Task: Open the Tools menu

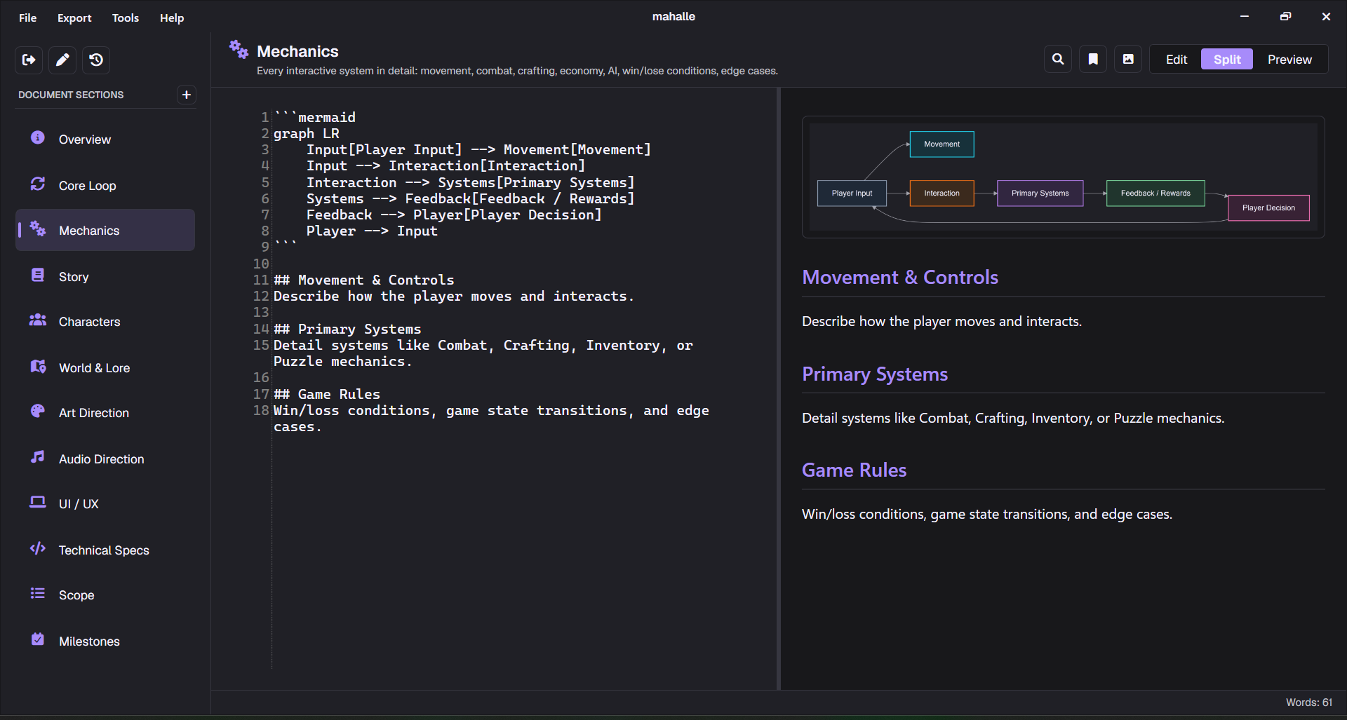Action: [x=126, y=18]
